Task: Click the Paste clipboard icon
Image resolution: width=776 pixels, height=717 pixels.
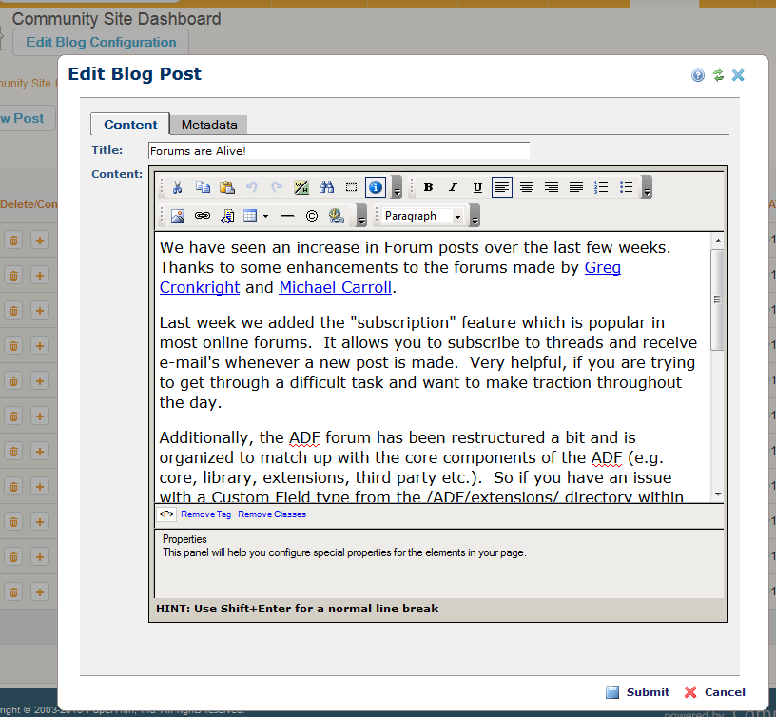Action: pos(227,187)
